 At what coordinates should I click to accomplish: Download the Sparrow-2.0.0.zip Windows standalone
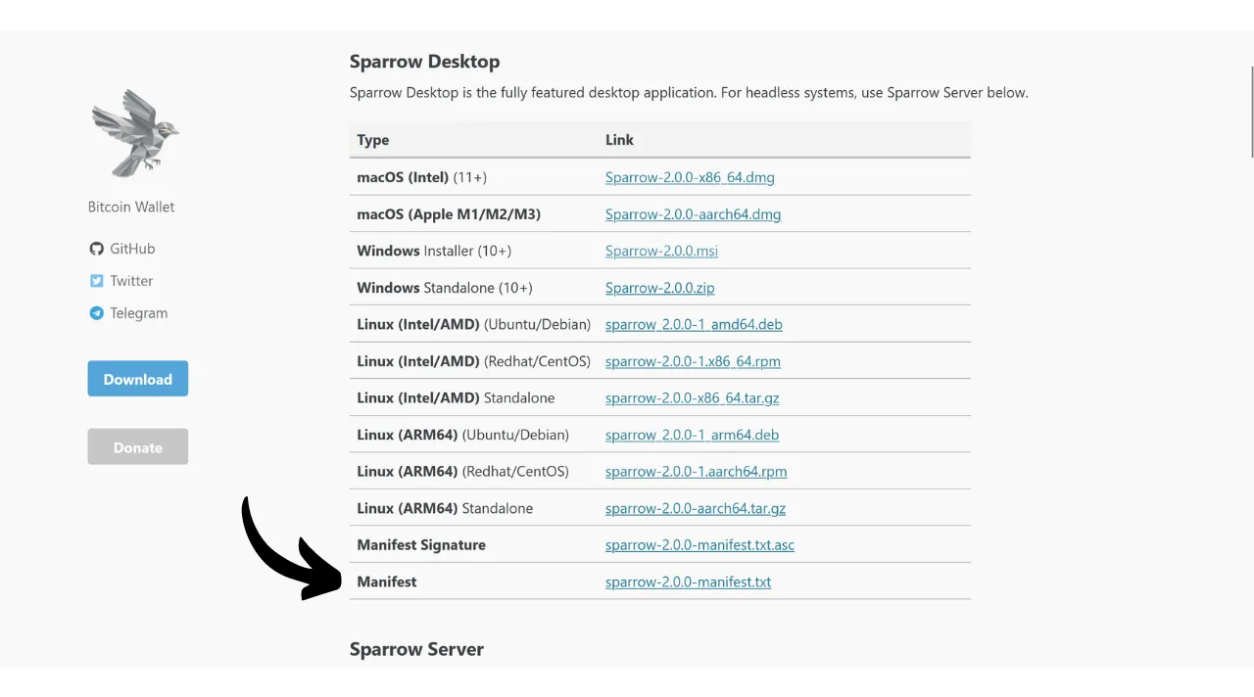(659, 288)
